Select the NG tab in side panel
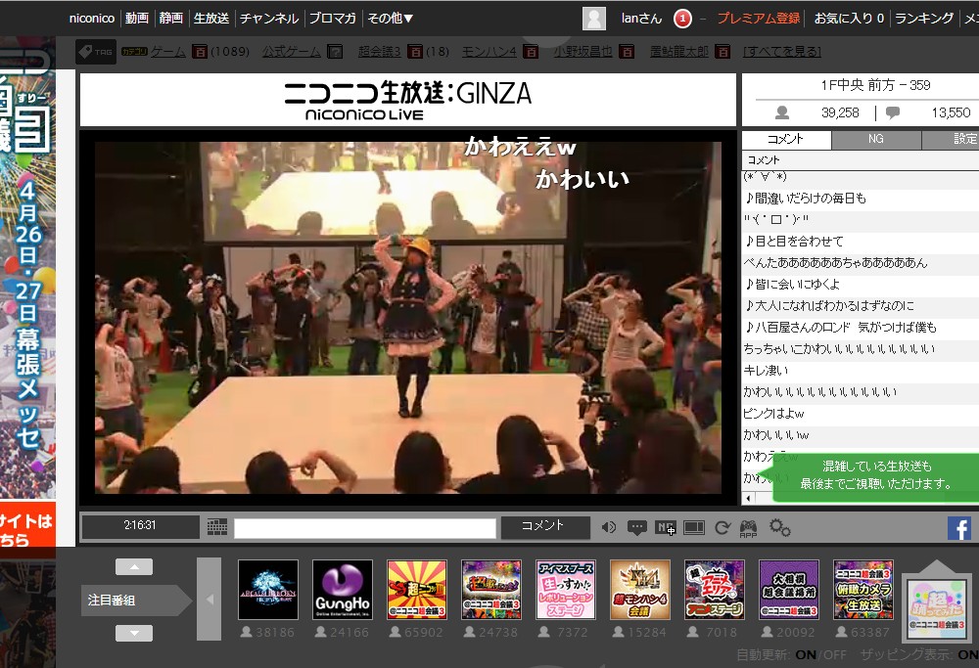 tap(876, 140)
